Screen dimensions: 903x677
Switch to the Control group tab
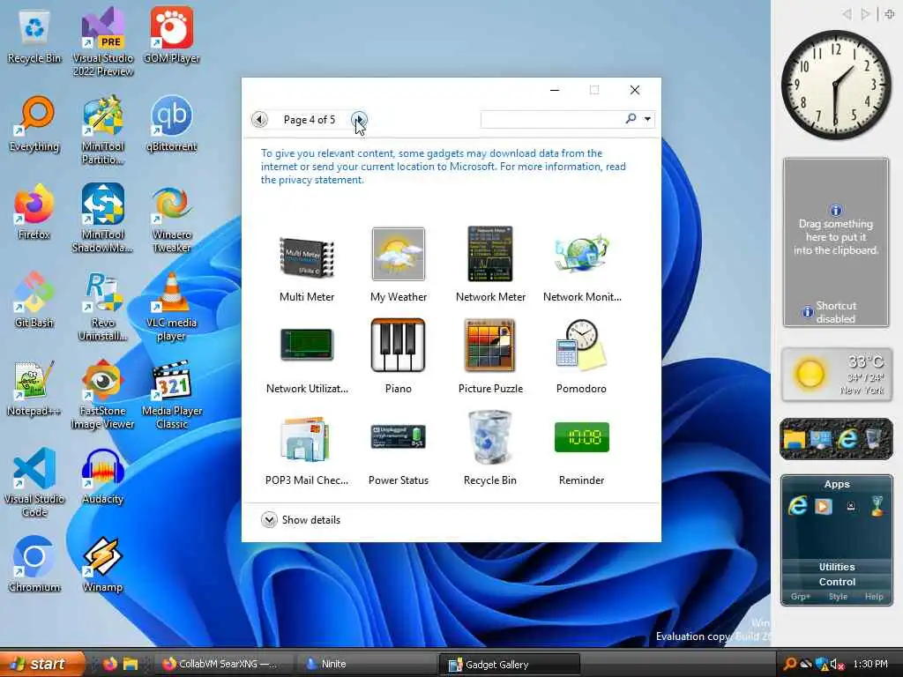[x=837, y=582]
